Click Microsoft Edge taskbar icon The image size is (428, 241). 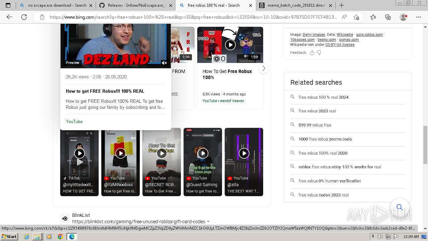click(72, 237)
